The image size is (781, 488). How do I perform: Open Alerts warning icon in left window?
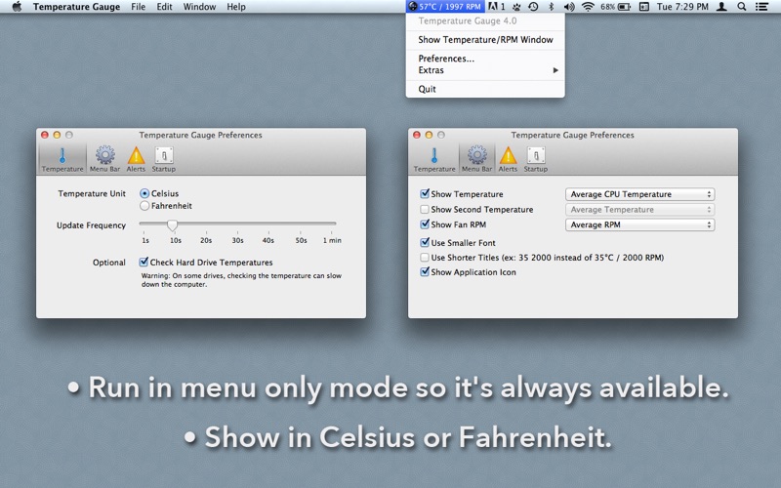136,158
